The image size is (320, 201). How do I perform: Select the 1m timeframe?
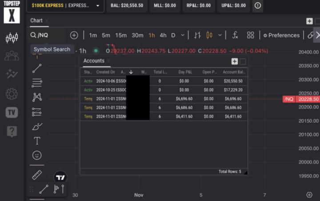[93, 35]
